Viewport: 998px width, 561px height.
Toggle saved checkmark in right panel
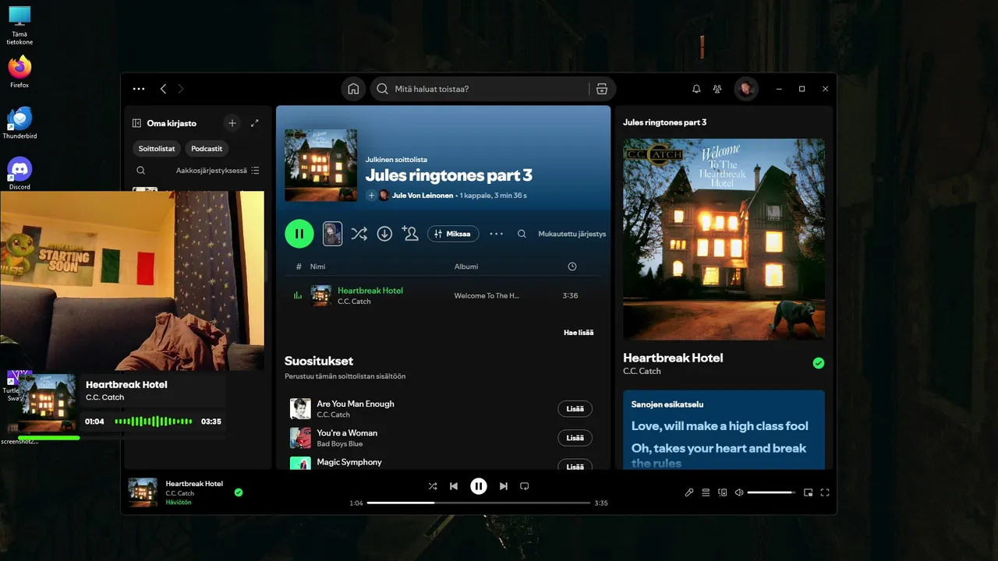[x=818, y=363]
